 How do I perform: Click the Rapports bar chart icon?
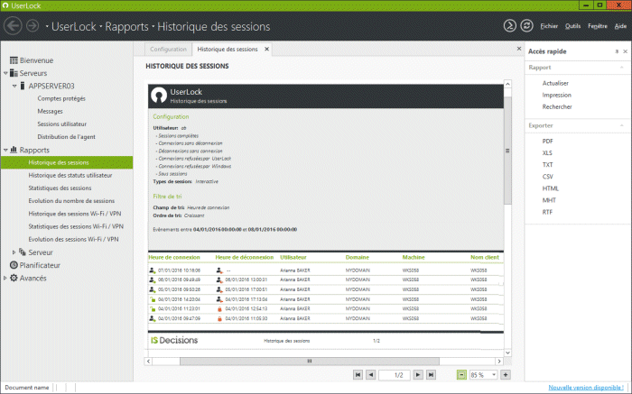tap(14, 150)
